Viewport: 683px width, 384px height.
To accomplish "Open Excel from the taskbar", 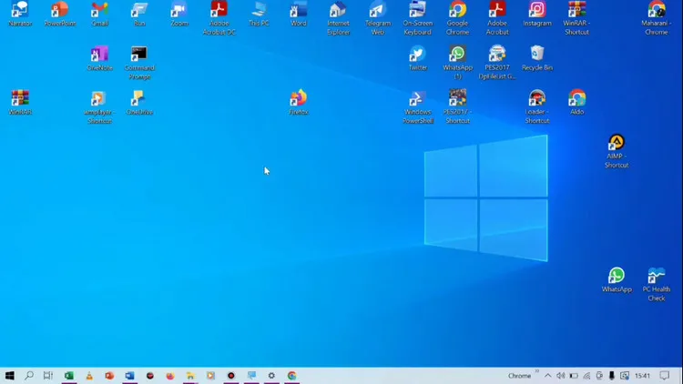I will [x=69, y=375].
